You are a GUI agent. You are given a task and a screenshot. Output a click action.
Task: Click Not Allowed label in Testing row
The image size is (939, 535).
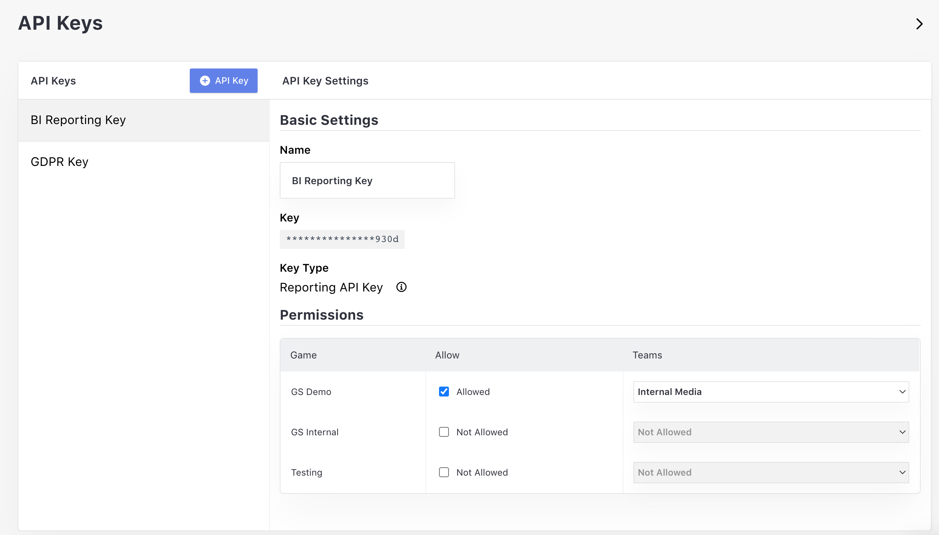click(482, 473)
